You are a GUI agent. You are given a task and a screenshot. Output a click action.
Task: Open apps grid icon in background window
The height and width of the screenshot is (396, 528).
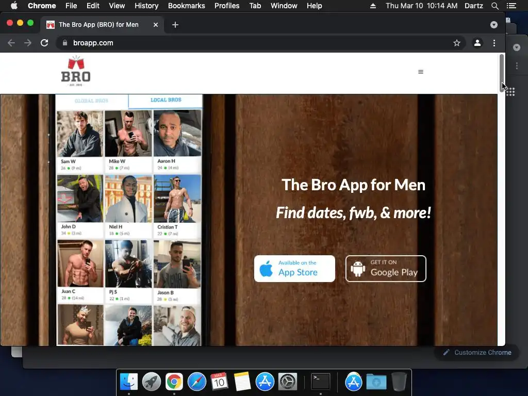(x=510, y=92)
